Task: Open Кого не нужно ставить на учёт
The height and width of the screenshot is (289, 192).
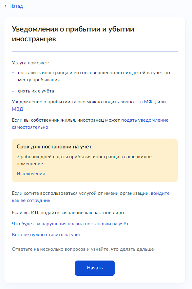Action: pos(46,235)
